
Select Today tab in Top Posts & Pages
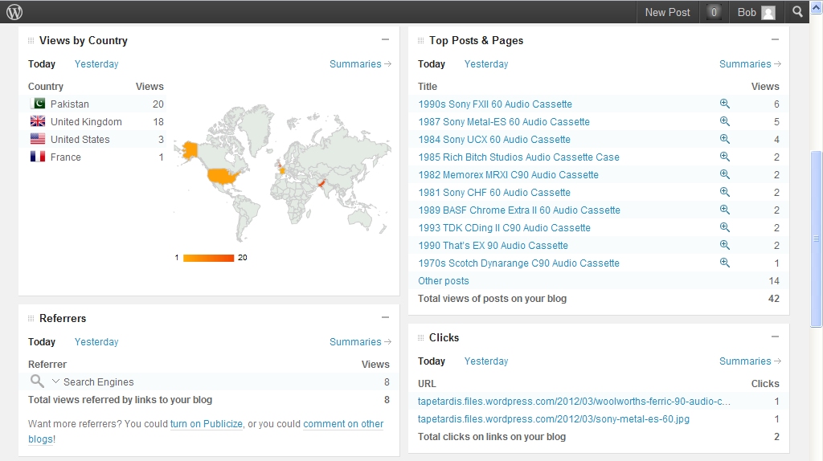(x=432, y=64)
